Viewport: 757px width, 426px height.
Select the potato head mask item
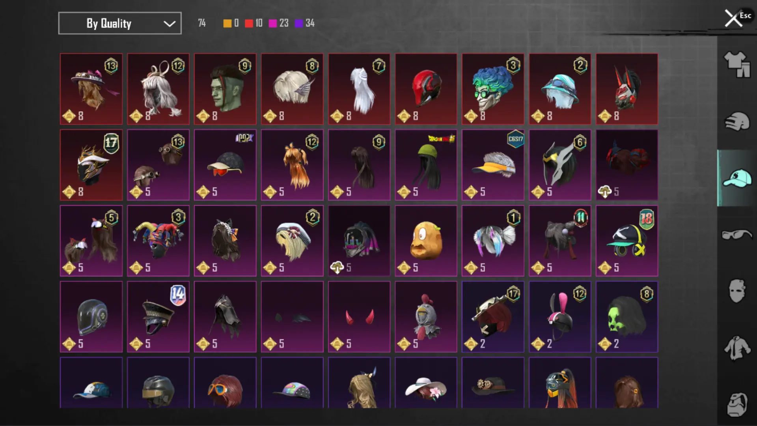[x=426, y=241]
